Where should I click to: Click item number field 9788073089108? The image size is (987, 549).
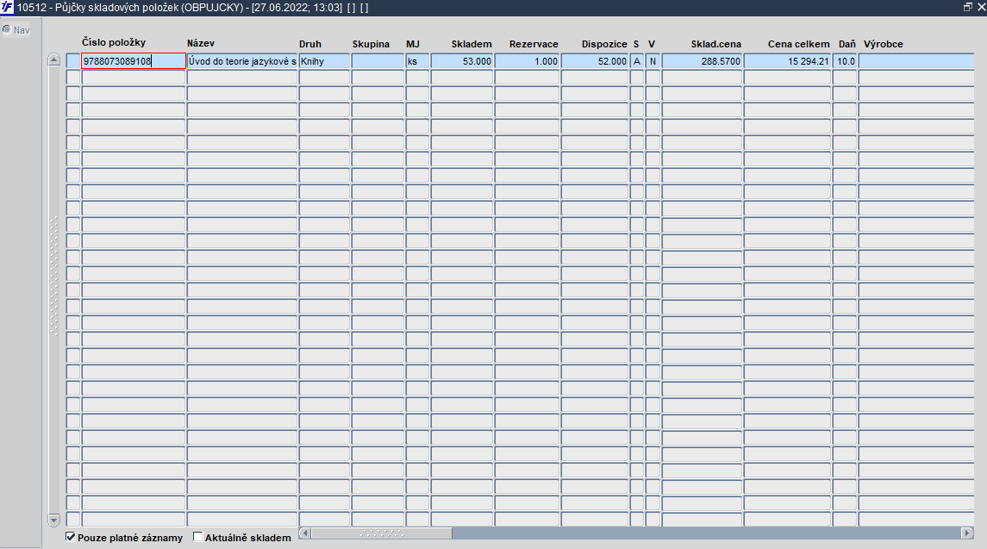(x=134, y=61)
